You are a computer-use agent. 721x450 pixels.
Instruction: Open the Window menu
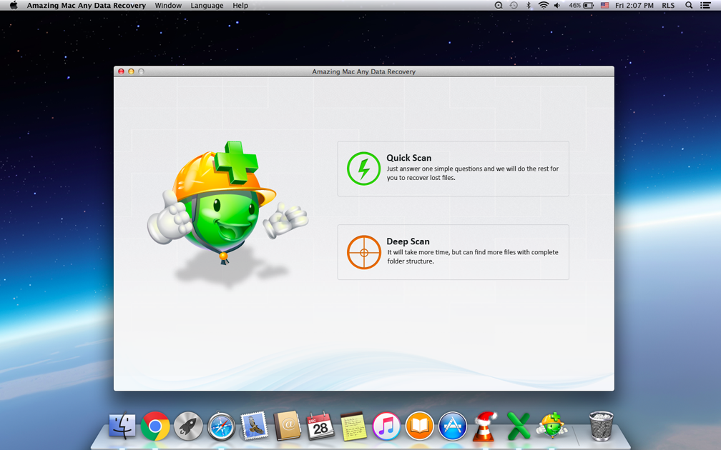(168, 6)
